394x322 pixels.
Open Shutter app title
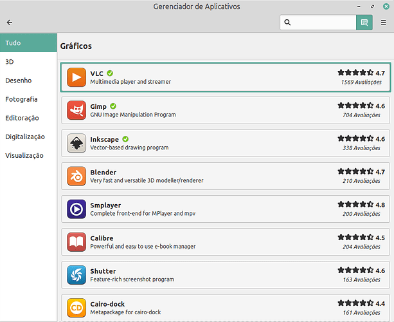click(x=103, y=271)
